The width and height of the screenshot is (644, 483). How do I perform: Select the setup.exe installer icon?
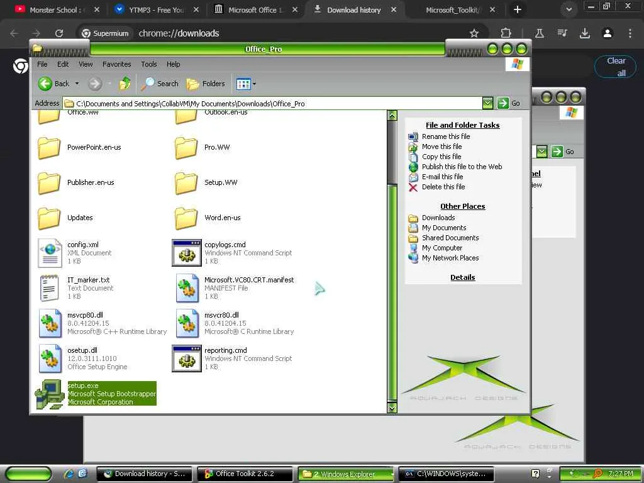click(49, 394)
